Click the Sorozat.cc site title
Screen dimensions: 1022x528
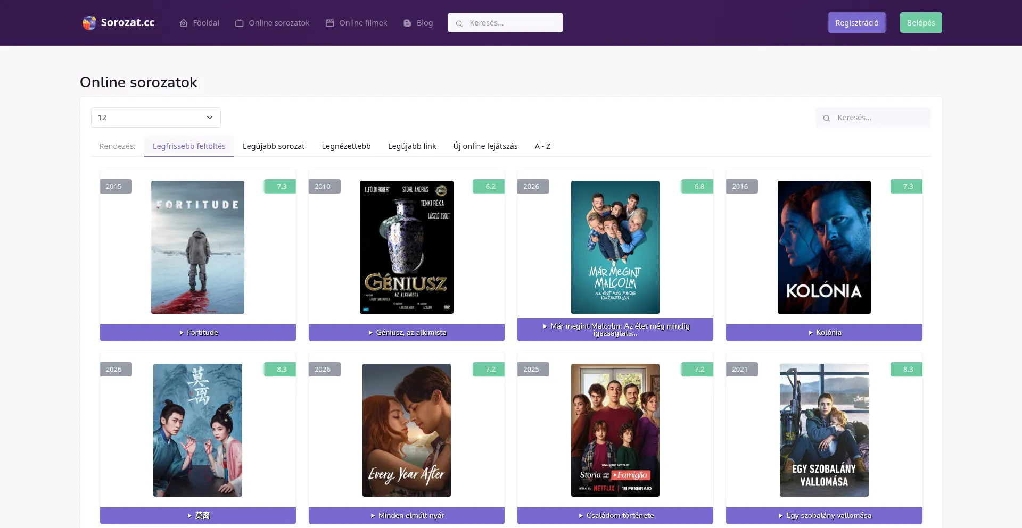pos(128,22)
